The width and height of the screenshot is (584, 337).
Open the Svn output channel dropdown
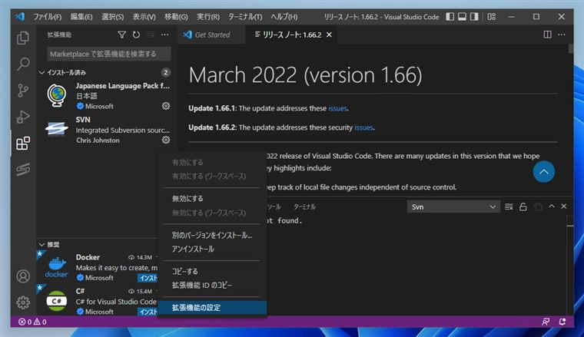tap(453, 206)
